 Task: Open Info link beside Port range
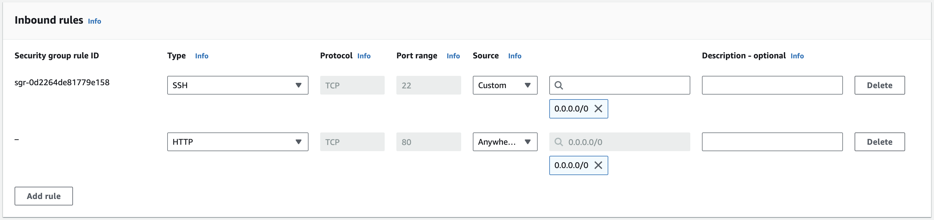pyautogui.click(x=453, y=56)
